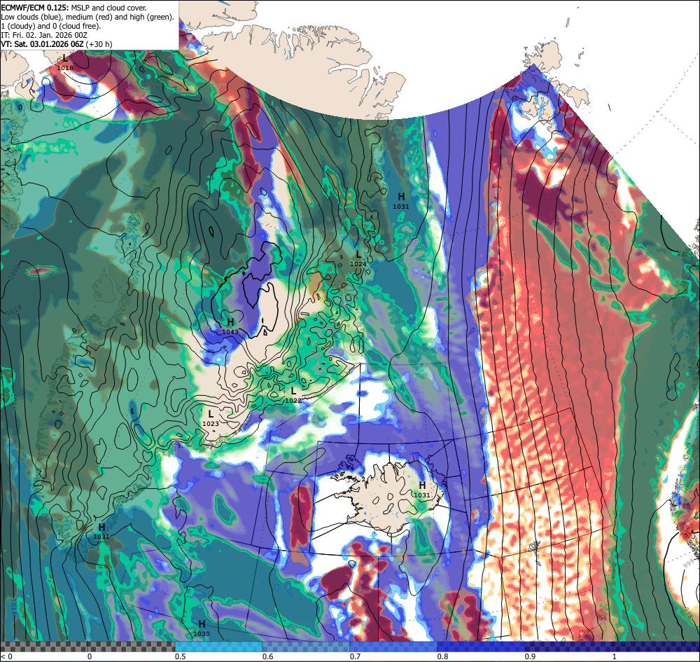Click the light blue 0.5 colorbar segment
This screenshot has height=662, width=700.
click(x=218, y=647)
